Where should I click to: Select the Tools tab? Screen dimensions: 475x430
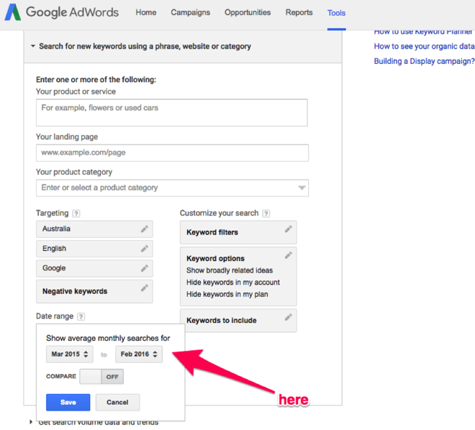click(336, 13)
